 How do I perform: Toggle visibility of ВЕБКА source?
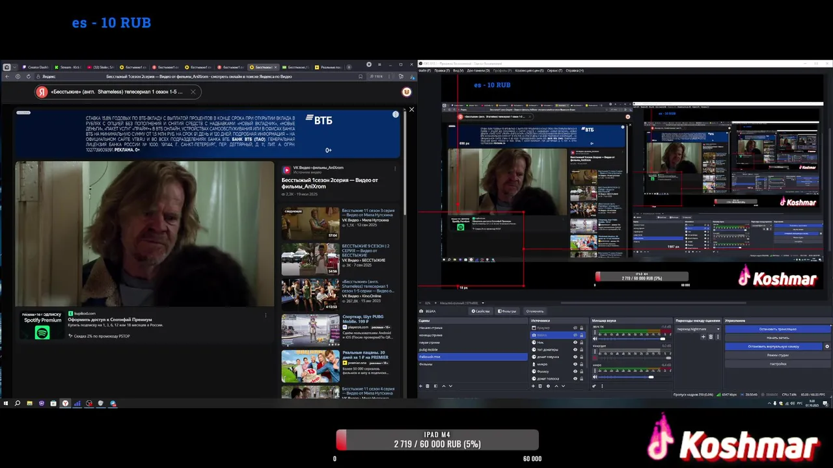[x=575, y=335]
